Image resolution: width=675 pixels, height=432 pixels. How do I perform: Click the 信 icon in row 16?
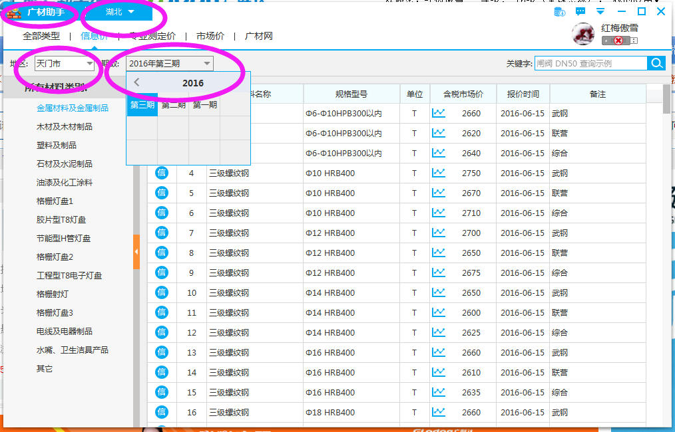click(162, 412)
